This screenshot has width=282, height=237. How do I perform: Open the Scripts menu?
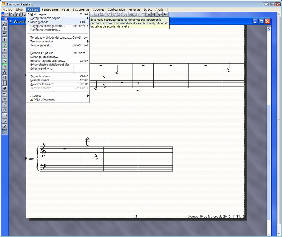tap(148, 9)
